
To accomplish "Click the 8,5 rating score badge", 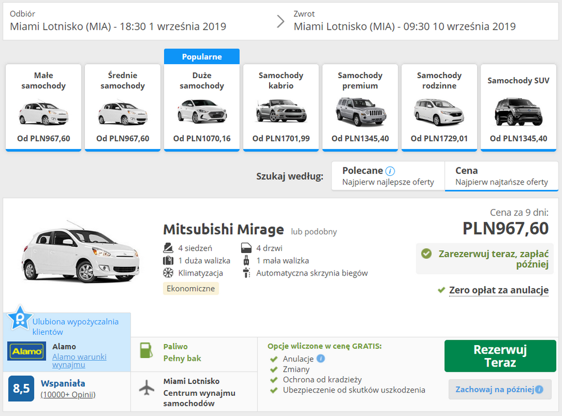I will pos(21,388).
